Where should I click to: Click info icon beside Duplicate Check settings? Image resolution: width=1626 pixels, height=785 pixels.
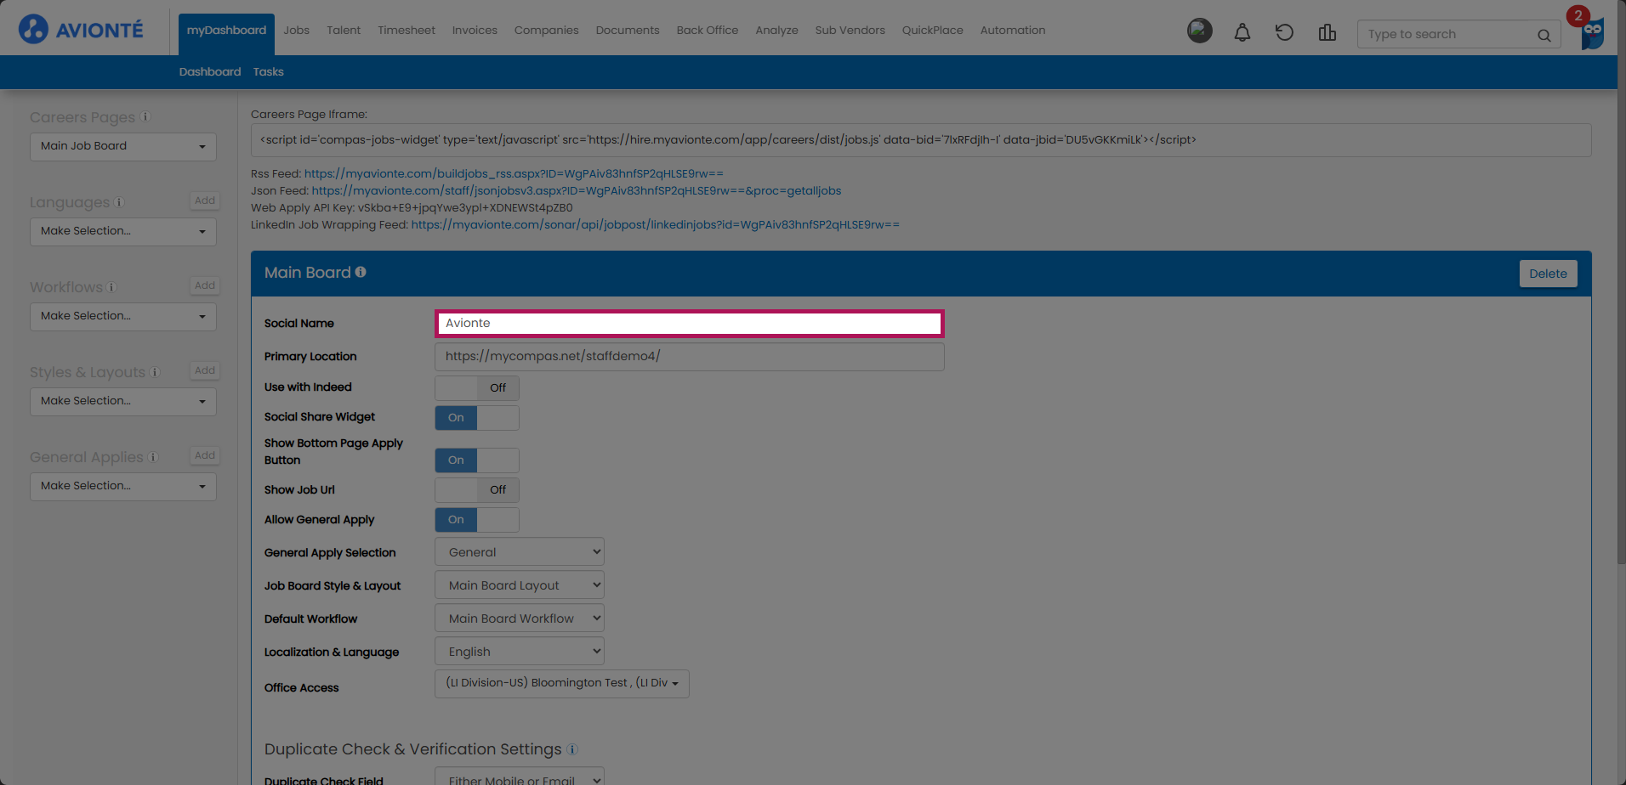pos(572,749)
